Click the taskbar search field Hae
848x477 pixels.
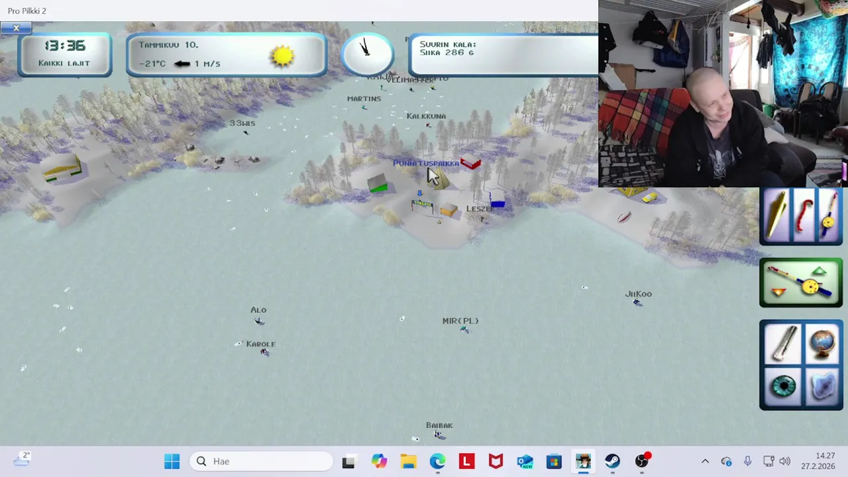pos(261,461)
